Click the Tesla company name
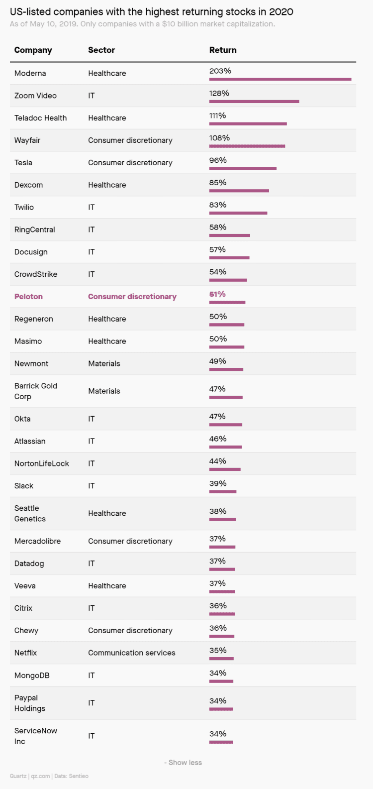 [23, 163]
